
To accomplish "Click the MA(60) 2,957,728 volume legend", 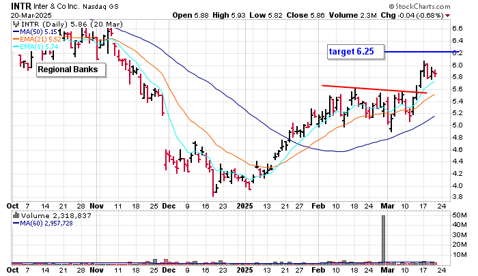I will tap(43, 224).
